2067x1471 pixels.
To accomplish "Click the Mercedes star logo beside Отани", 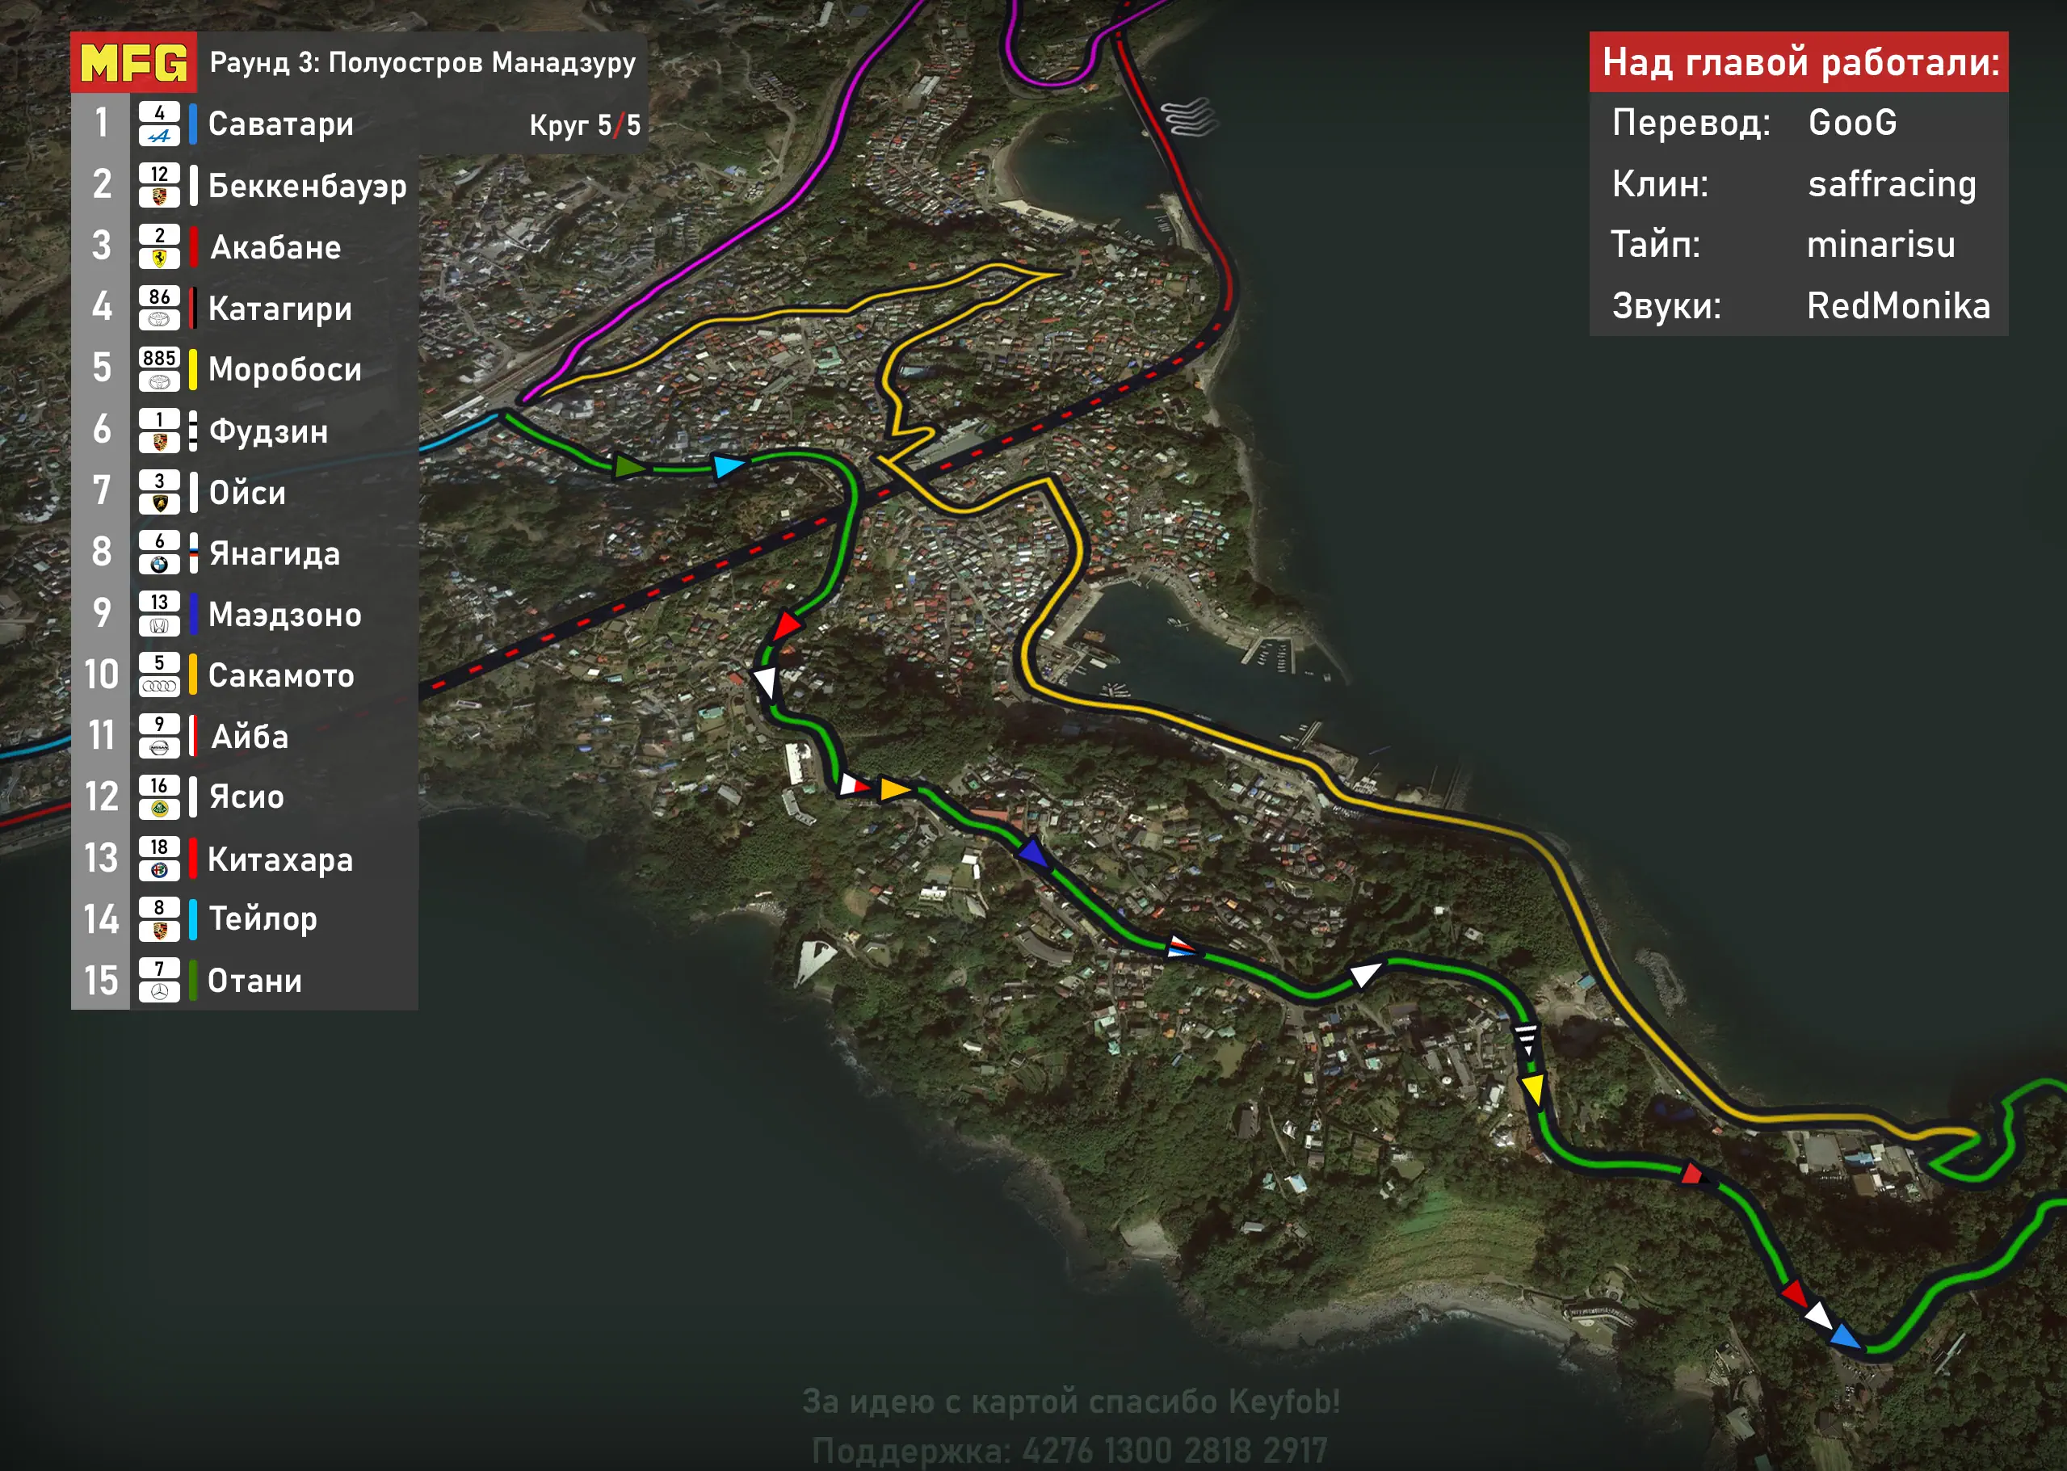I will point(159,993).
